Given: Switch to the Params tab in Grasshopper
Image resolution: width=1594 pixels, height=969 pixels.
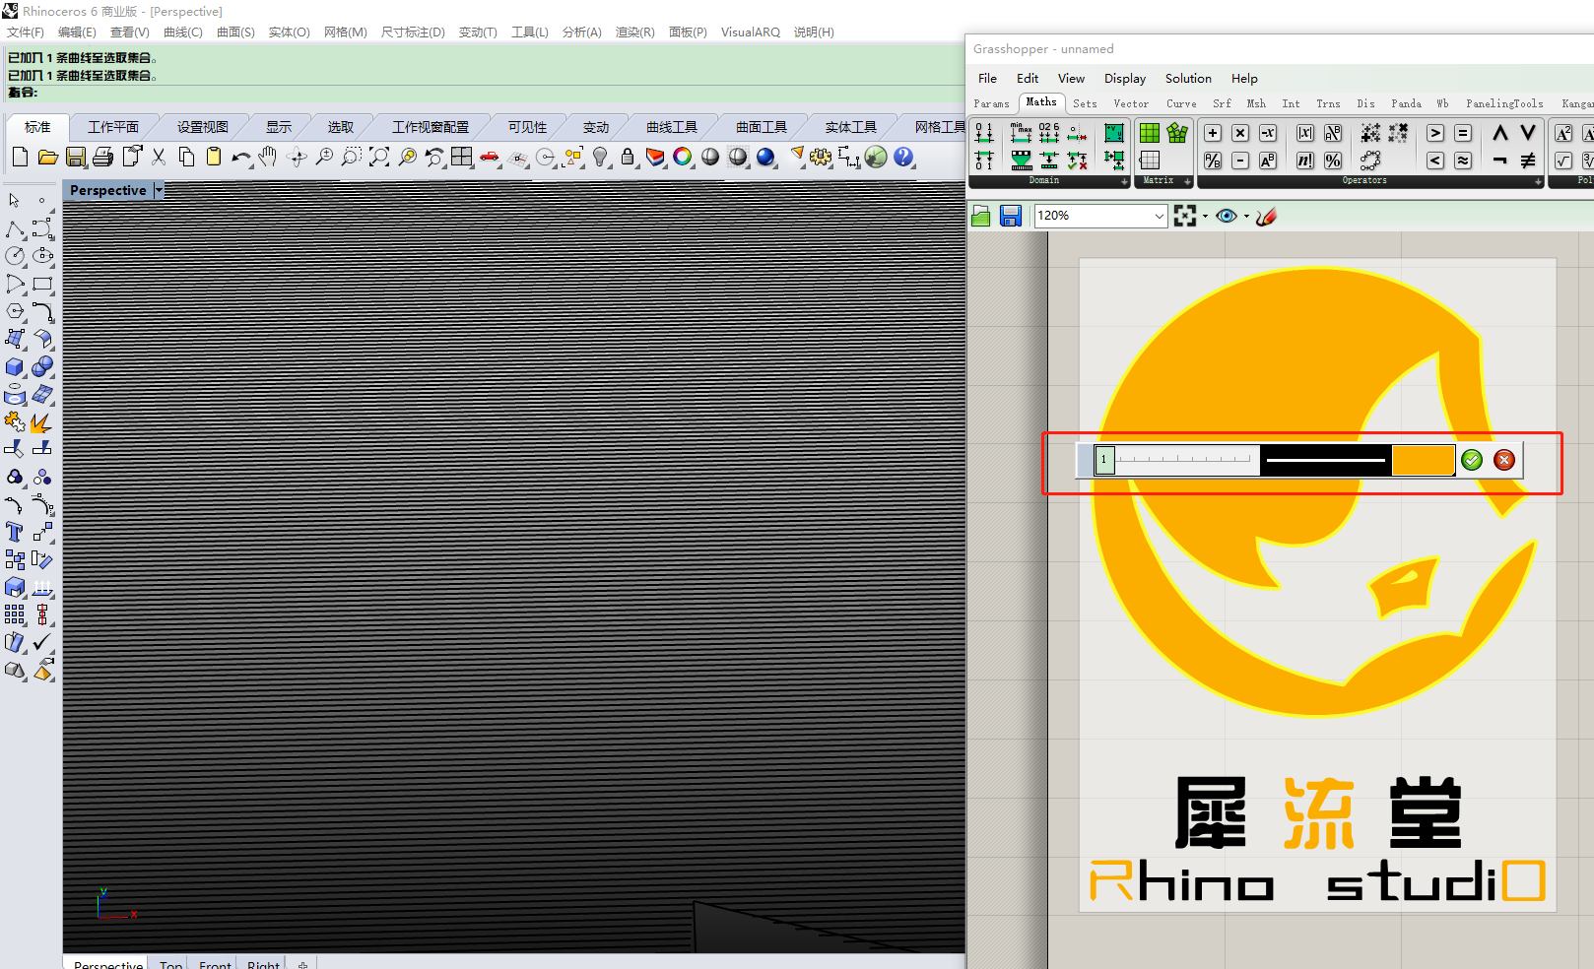Looking at the screenshot, I should pos(992,103).
